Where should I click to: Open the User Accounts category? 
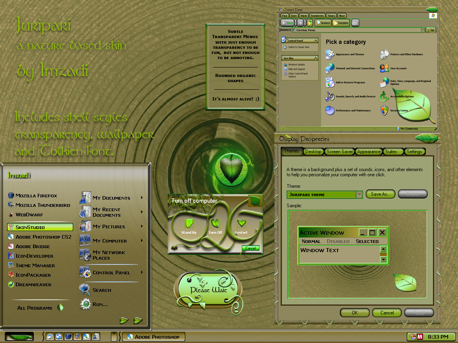(x=393, y=68)
